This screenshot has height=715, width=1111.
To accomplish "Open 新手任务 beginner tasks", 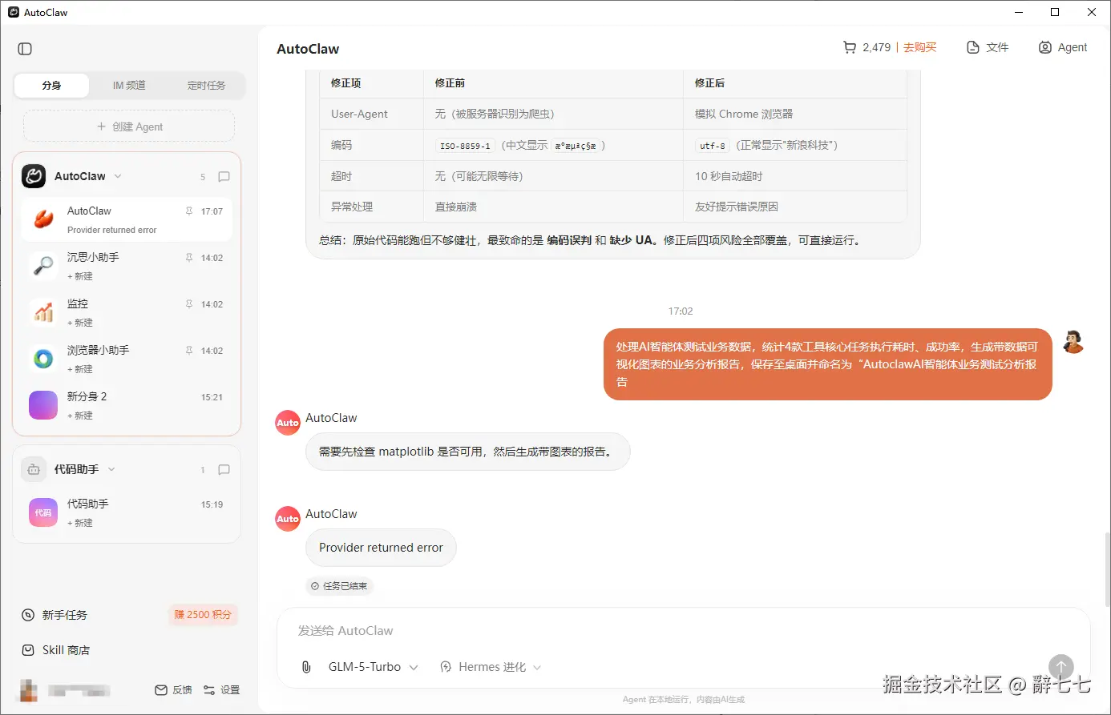I will point(55,615).
